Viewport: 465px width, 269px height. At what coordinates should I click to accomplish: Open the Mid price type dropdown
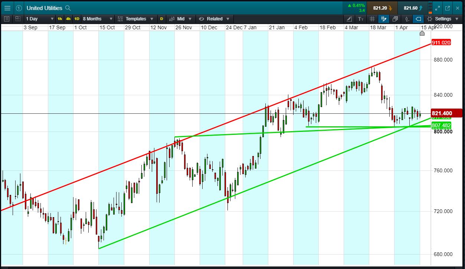180,19
